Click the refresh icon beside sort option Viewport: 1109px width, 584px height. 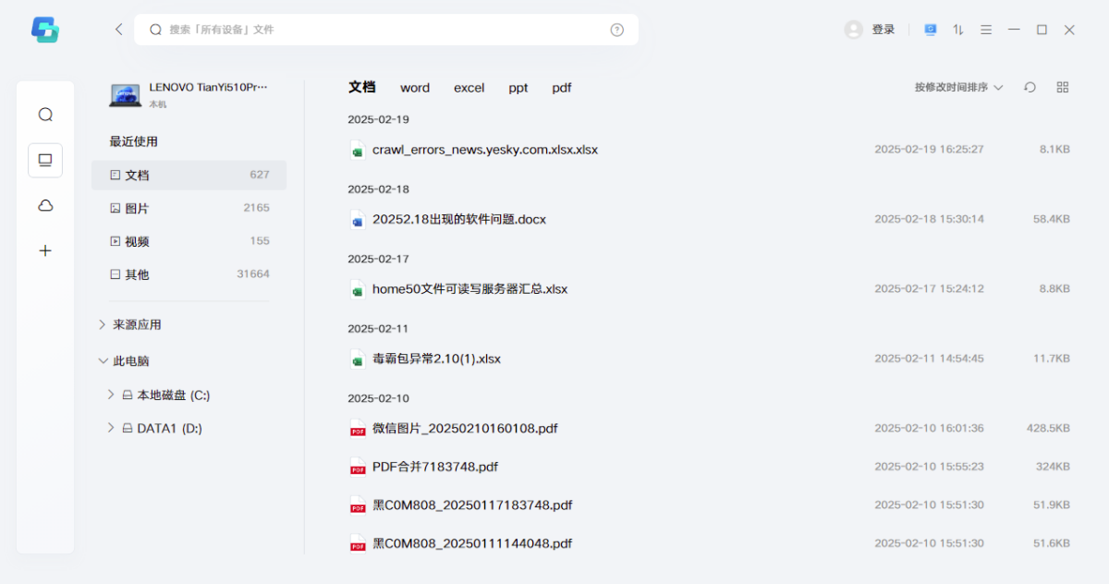[x=1030, y=87]
